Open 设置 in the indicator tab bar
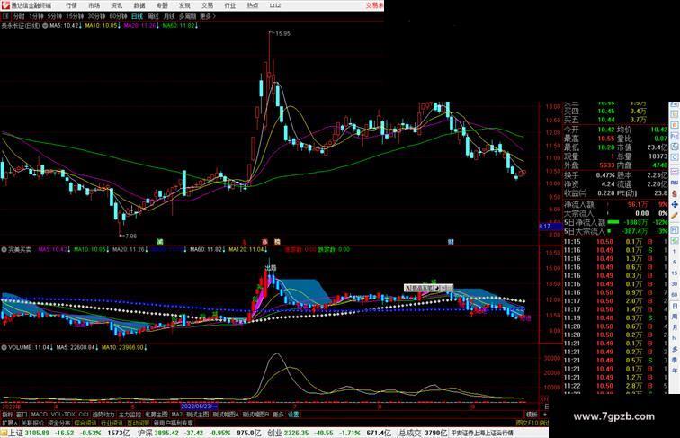Screen dimensions: 680x438 (x=293, y=415)
